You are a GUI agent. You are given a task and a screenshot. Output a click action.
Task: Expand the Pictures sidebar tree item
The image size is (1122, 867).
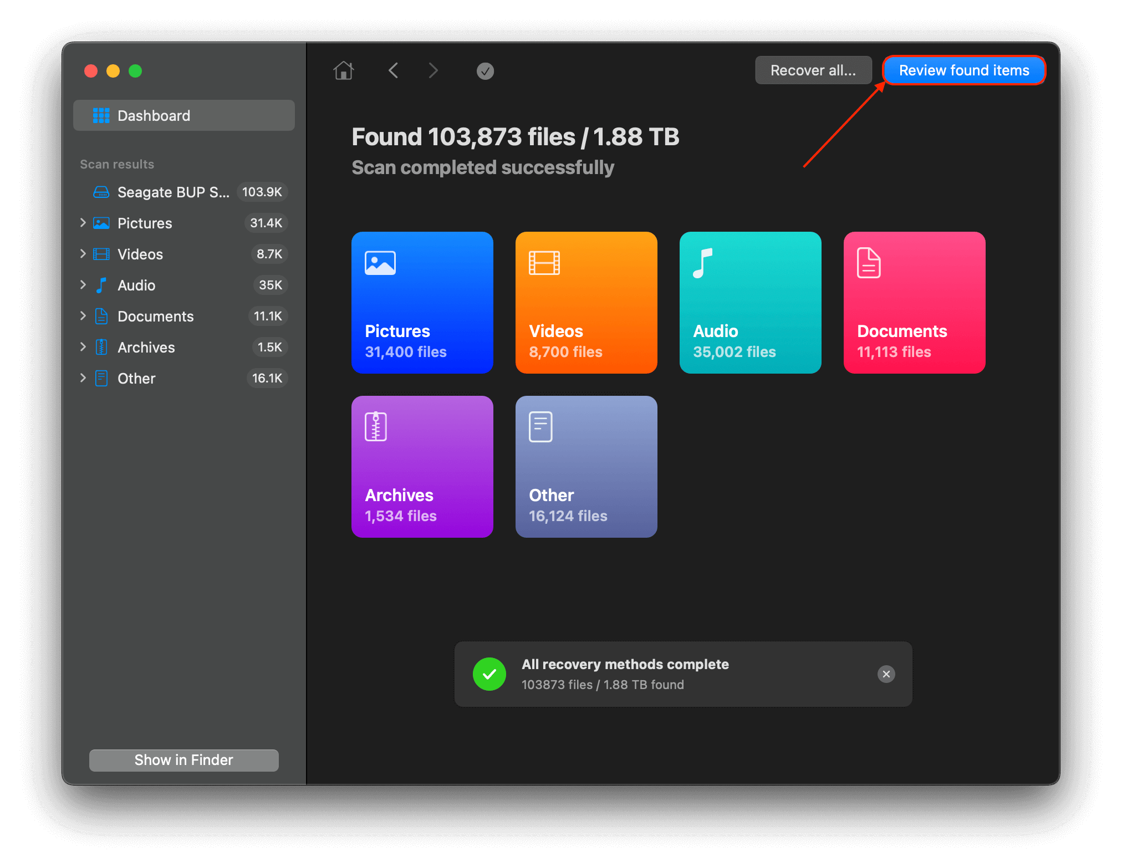pyautogui.click(x=83, y=223)
